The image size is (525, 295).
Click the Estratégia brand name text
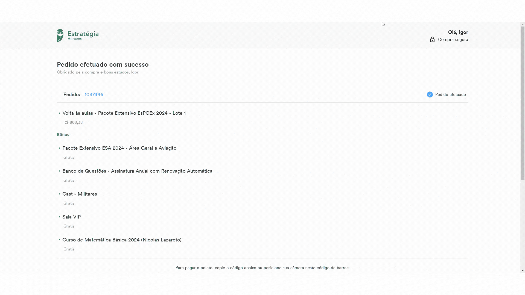[x=83, y=34]
